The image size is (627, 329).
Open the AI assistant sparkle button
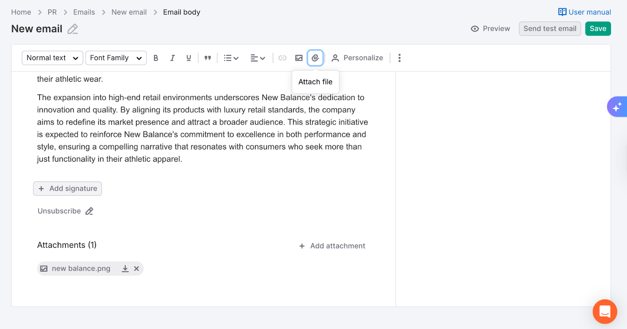[617, 107]
